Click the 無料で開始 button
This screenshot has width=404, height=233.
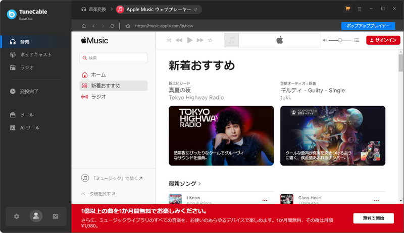click(373, 218)
